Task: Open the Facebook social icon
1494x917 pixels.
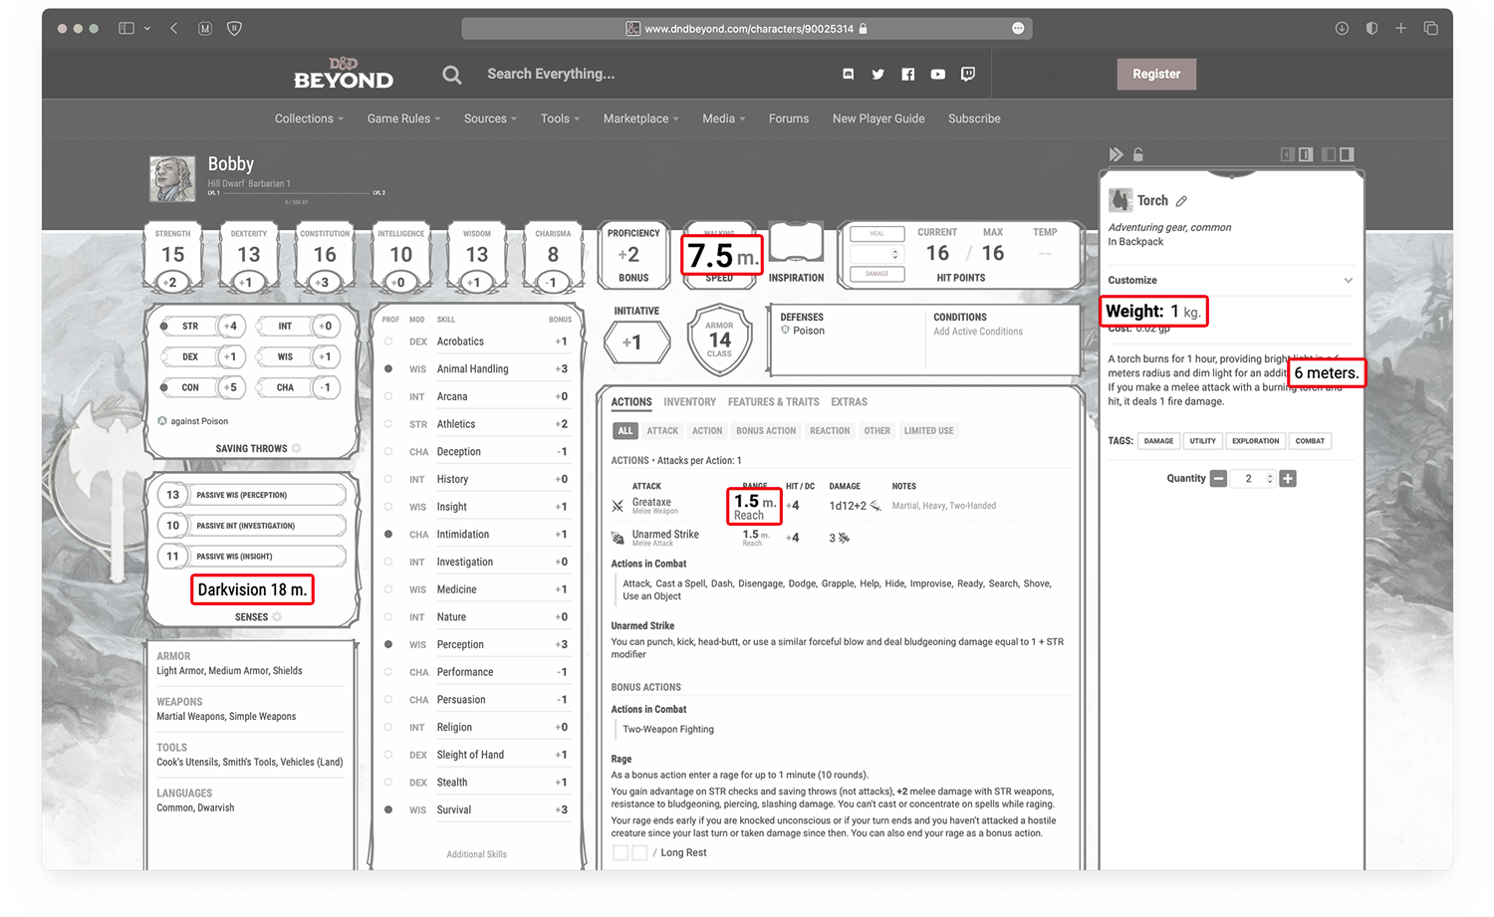Action: coord(907,74)
